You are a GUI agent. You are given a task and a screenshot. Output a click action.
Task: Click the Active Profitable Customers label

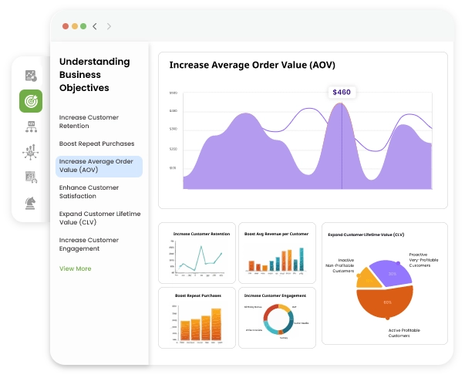click(x=404, y=333)
